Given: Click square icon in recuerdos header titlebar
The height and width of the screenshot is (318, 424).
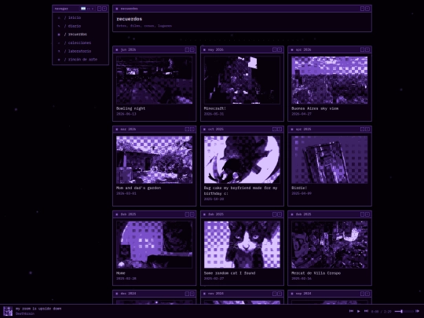Looking at the screenshot, I should pyautogui.click(x=117, y=9).
